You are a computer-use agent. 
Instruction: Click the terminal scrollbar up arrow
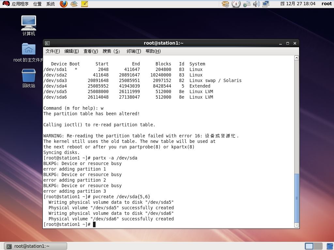point(296,58)
